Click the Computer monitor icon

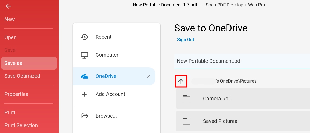point(84,55)
